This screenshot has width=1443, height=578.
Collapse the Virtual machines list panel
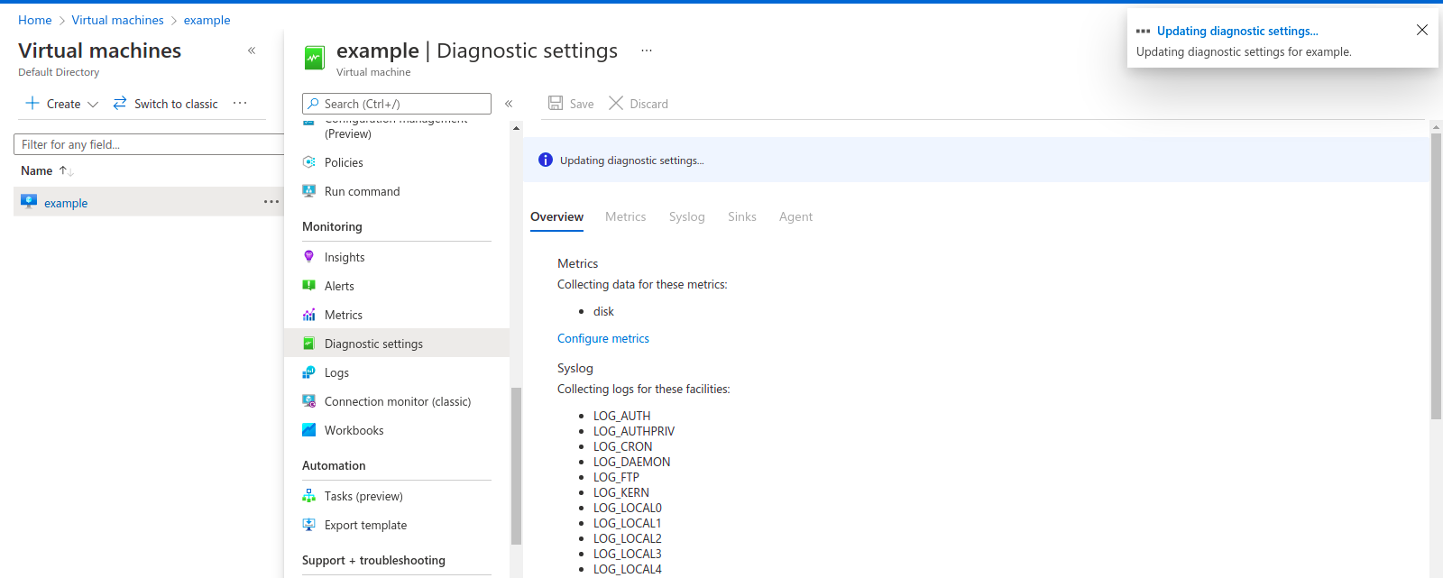[x=252, y=50]
